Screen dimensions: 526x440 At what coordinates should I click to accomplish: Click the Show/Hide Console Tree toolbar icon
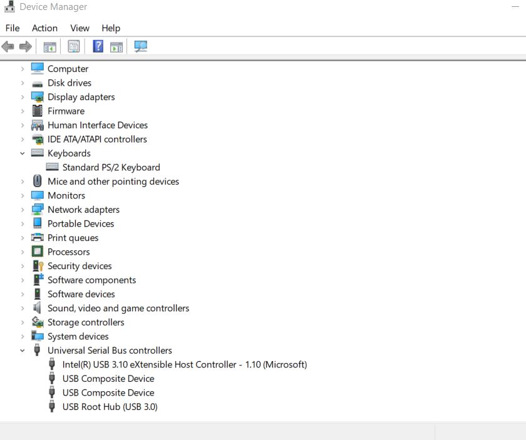pyautogui.click(x=50, y=46)
